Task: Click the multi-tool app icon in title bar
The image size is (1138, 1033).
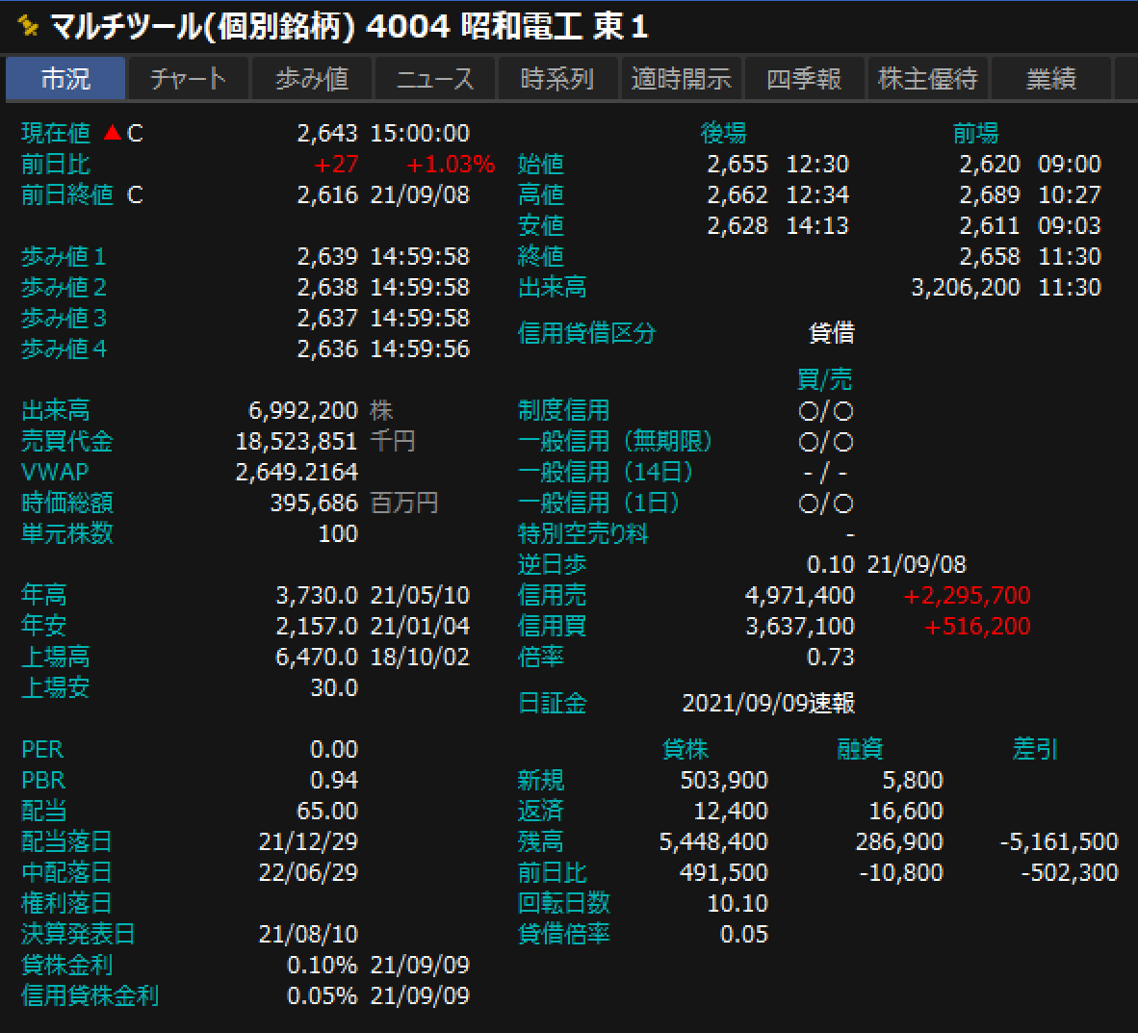Action: coord(28,26)
